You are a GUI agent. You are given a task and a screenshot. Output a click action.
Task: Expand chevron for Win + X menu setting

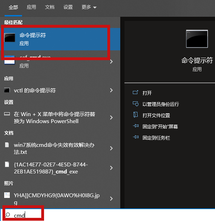(x=111, y=117)
